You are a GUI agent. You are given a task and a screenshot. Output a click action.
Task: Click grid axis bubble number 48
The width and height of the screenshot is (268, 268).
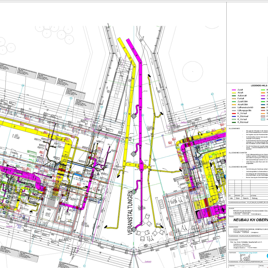[182, 104]
